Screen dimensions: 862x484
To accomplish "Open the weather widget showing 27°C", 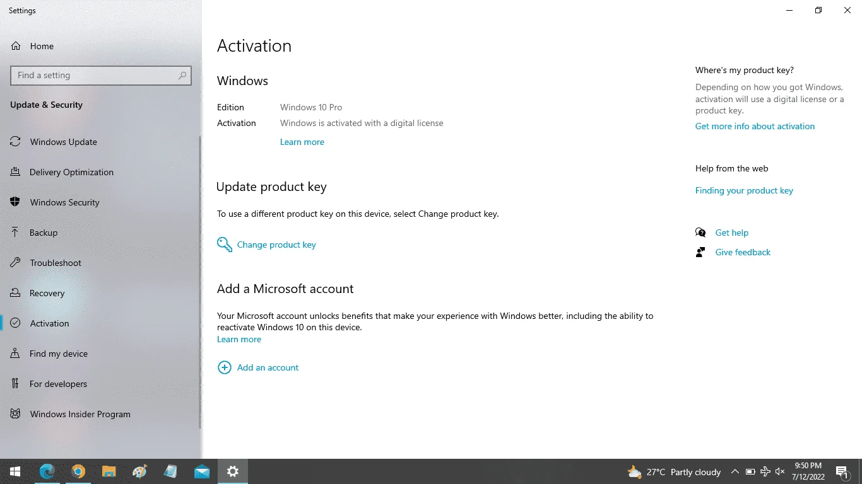I will [674, 472].
